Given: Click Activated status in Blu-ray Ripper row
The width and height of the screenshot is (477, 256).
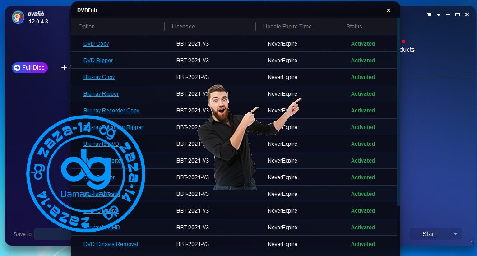Looking at the screenshot, I should 363,94.
